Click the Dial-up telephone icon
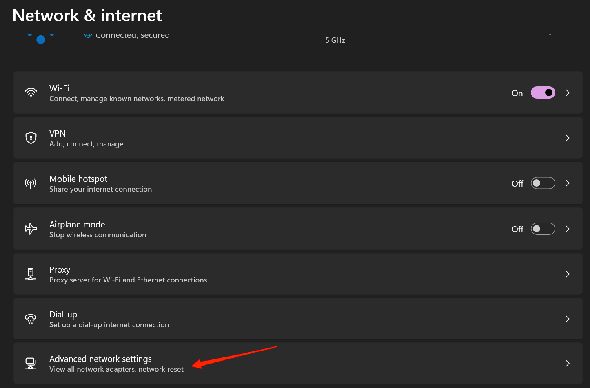The image size is (590, 388). point(31,319)
